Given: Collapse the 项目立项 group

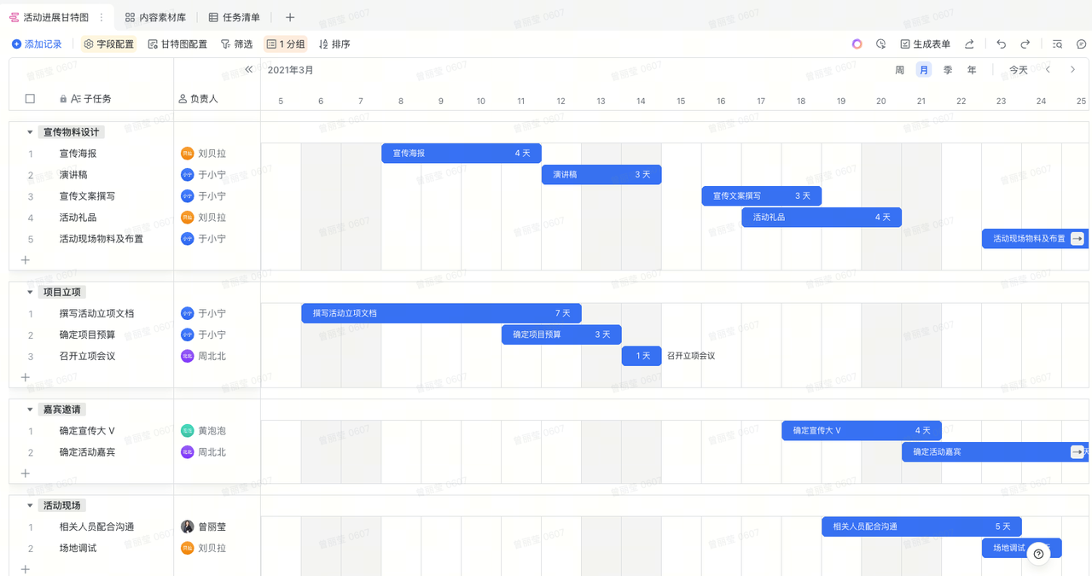Looking at the screenshot, I should (30, 293).
